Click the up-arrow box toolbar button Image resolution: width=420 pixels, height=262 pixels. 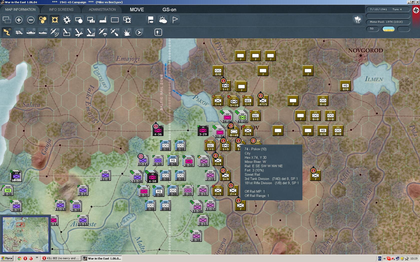pos(158,32)
